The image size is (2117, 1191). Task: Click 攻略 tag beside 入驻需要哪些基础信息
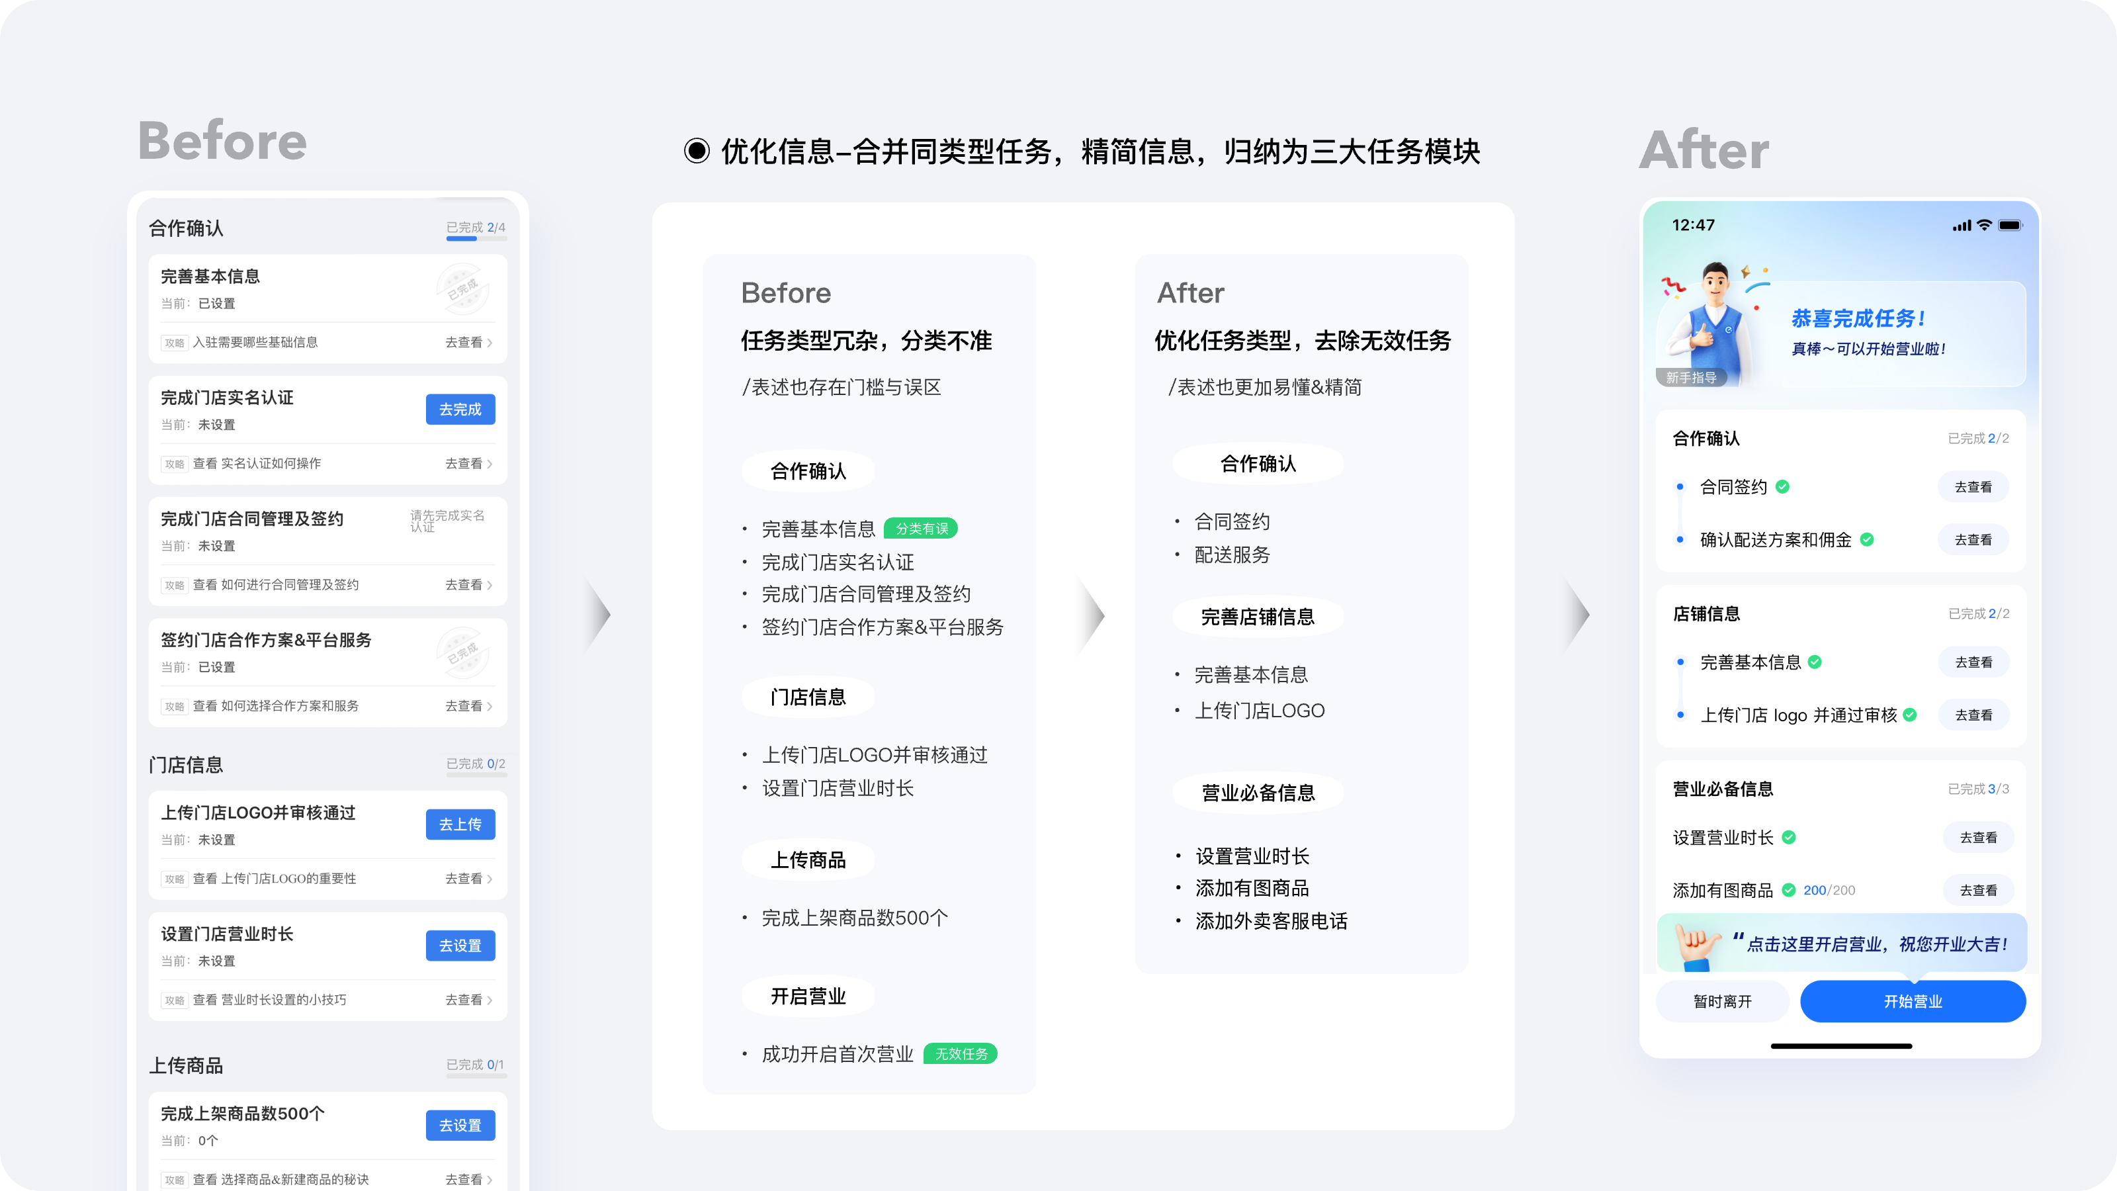point(175,343)
